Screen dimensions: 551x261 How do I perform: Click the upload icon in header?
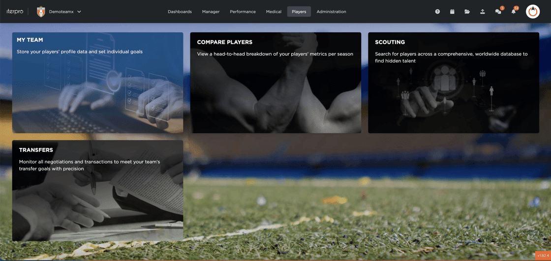coord(483,12)
